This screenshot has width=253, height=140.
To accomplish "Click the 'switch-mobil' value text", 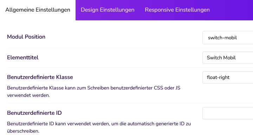I will [x=222, y=38].
